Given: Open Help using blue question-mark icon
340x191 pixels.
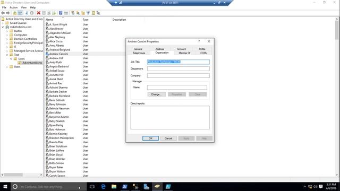Looking at the screenshot, I should tap(61, 13).
